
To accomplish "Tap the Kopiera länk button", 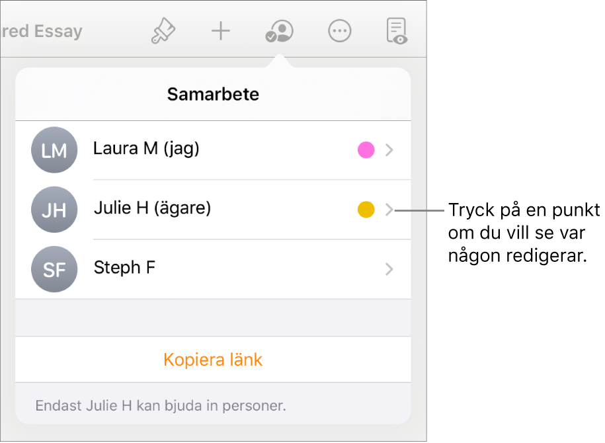I will click(x=213, y=360).
